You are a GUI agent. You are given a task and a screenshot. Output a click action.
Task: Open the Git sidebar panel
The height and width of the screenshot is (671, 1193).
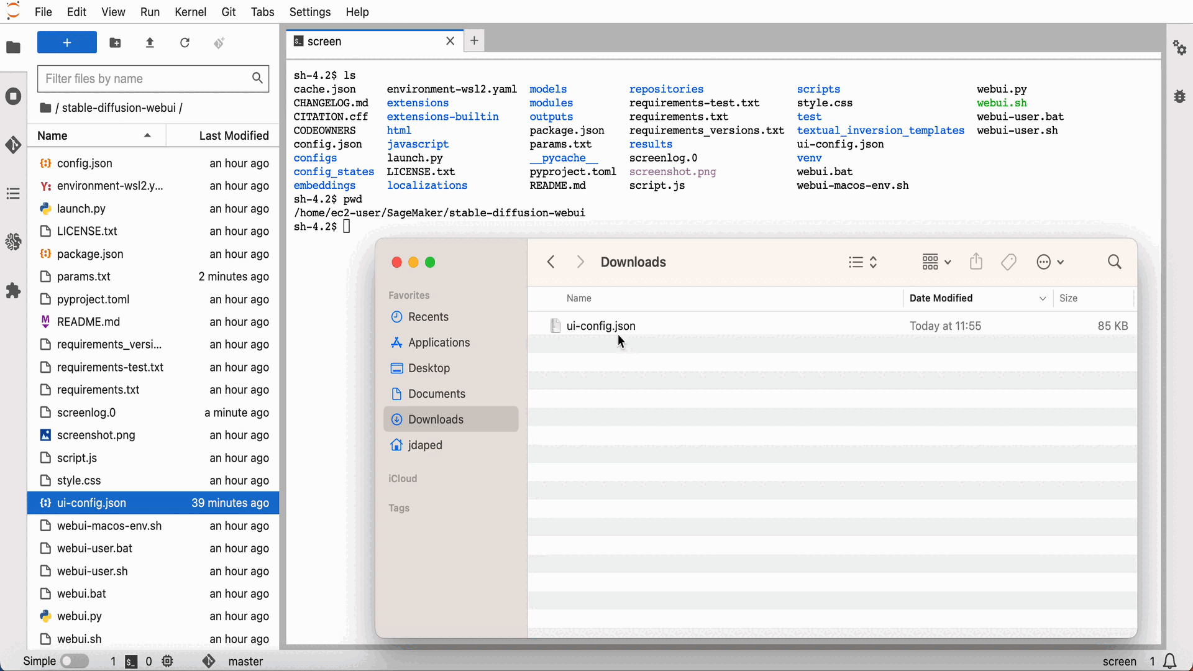pyautogui.click(x=13, y=145)
